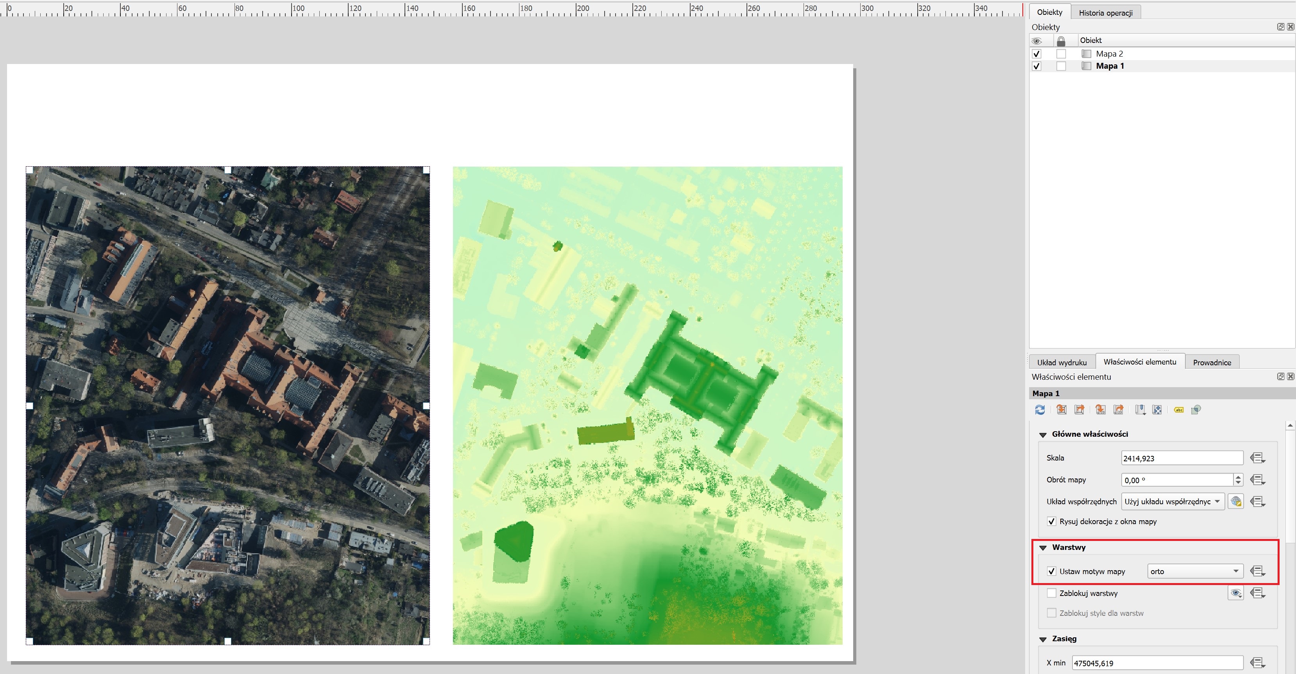Click data-defined override for X min
This screenshot has height=674, width=1296.
tap(1258, 663)
